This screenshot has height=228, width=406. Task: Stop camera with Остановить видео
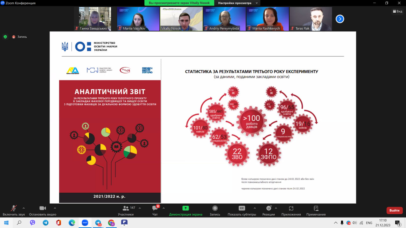click(x=43, y=211)
